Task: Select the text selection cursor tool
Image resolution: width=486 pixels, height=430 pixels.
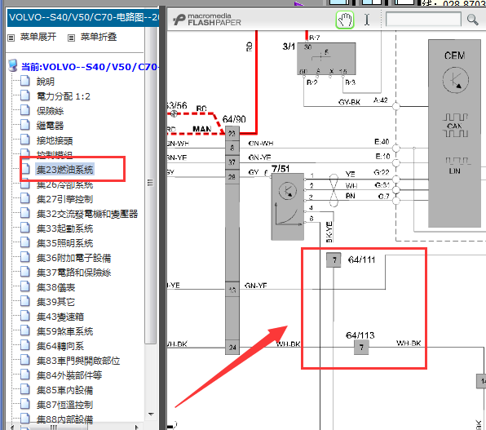Action: (367, 20)
